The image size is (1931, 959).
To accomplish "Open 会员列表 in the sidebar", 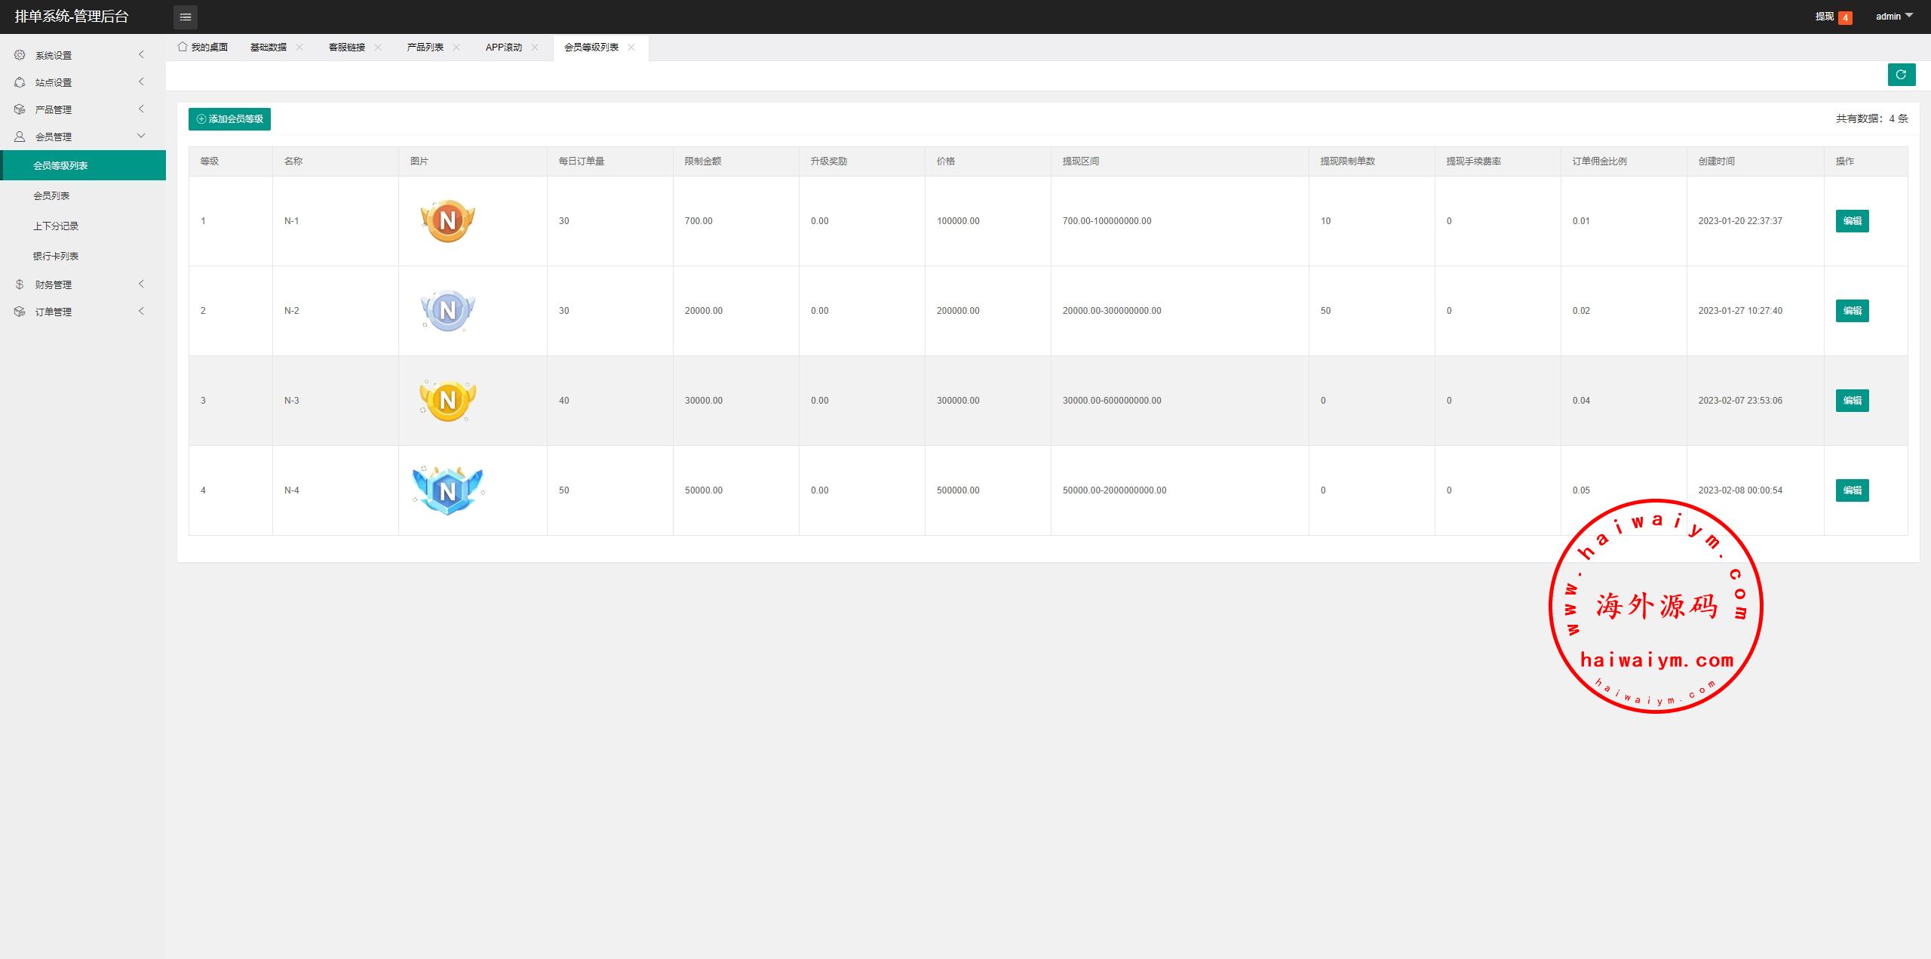I will [51, 195].
